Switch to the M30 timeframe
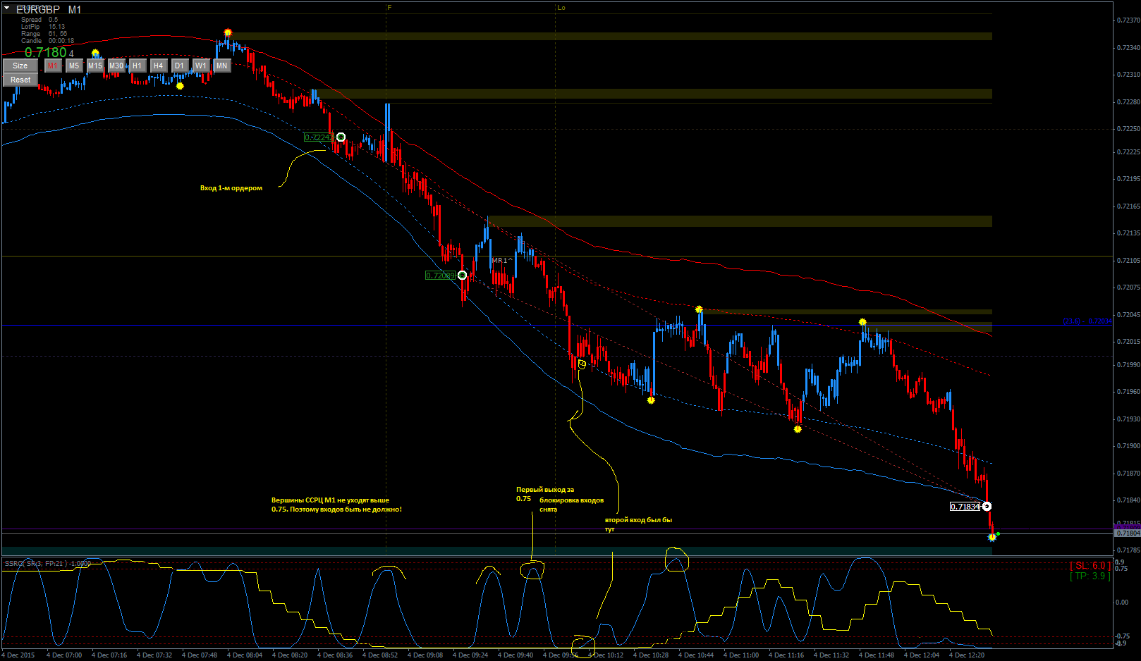Image resolution: width=1141 pixels, height=661 pixels. (x=116, y=66)
